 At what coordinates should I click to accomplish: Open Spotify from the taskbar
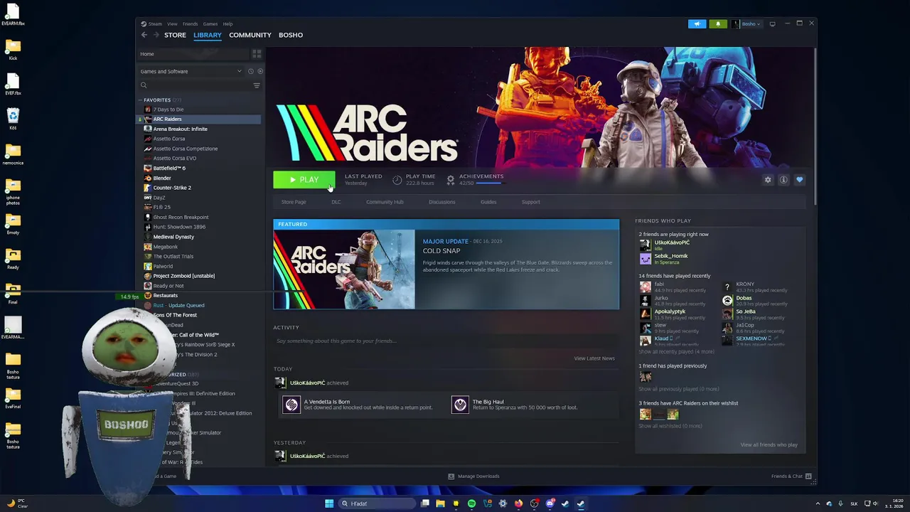pos(471,503)
